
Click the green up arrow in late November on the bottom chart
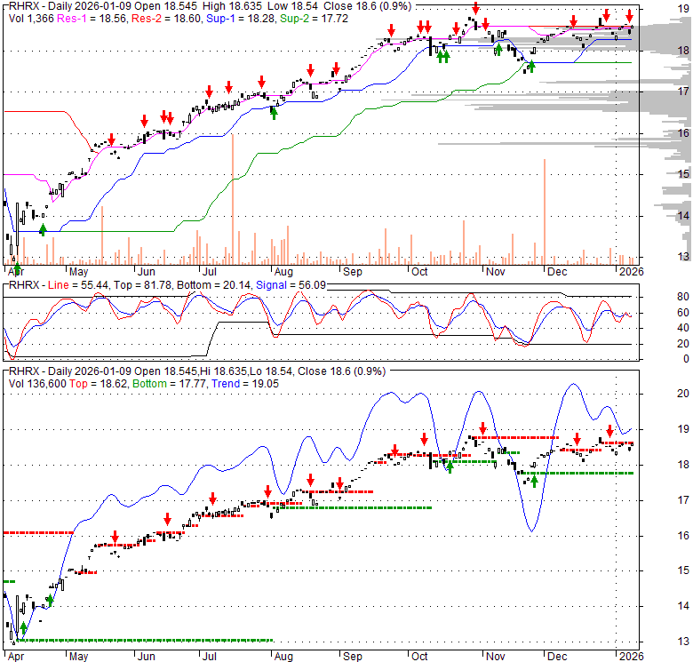coord(534,479)
